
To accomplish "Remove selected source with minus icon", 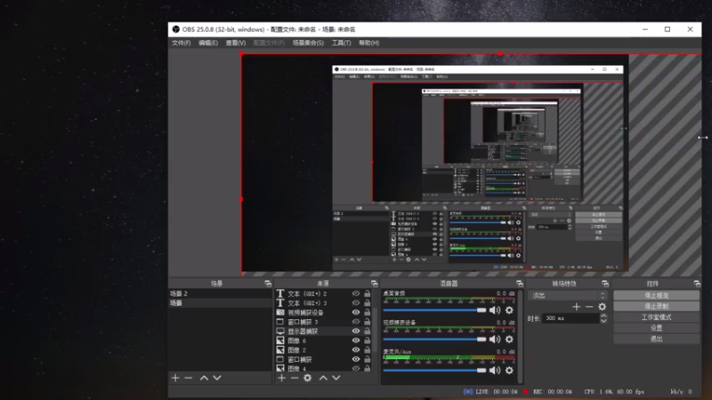I will click(295, 378).
